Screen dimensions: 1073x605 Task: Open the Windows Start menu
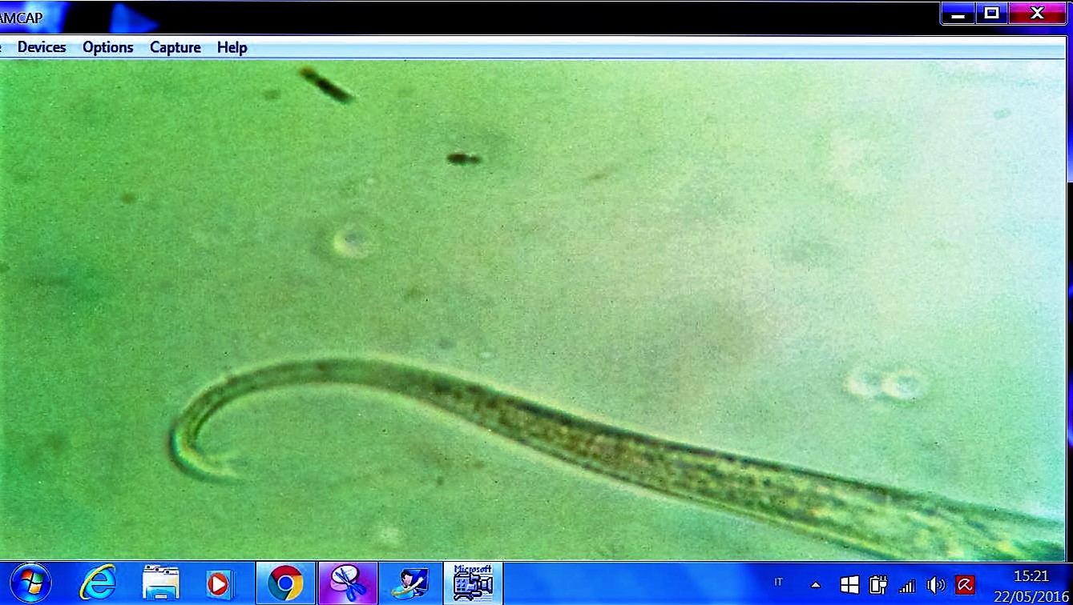[x=31, y=583]
